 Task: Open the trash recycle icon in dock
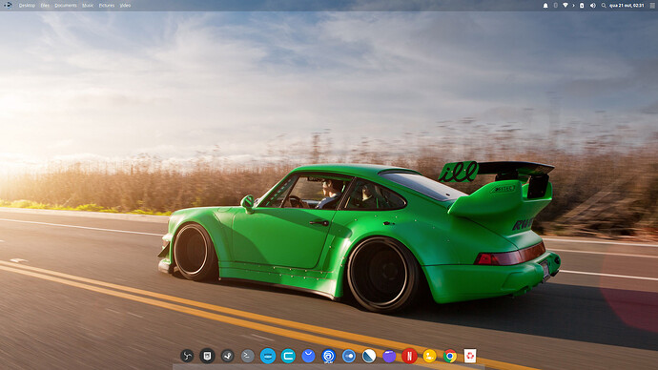tap(470, 356)
